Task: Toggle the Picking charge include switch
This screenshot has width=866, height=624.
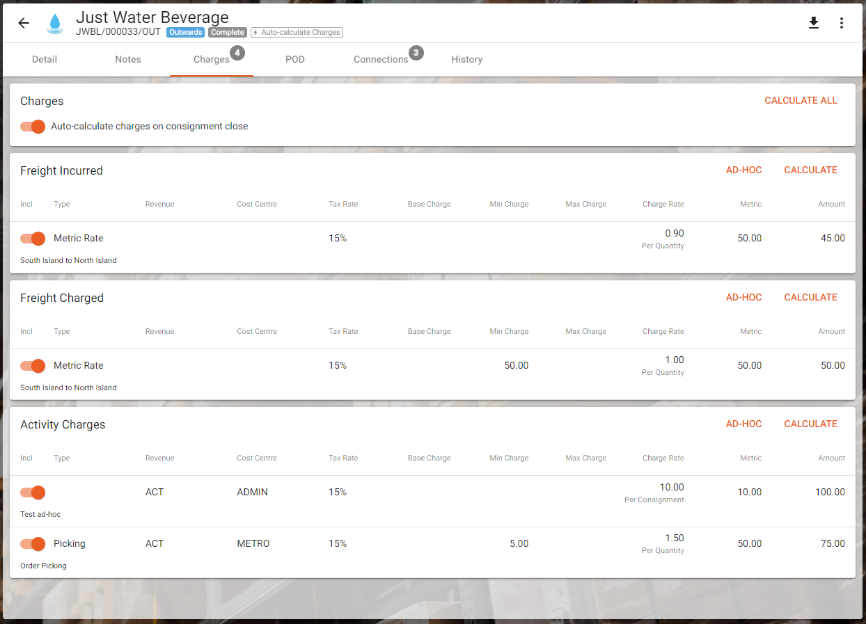Action: 33,543
